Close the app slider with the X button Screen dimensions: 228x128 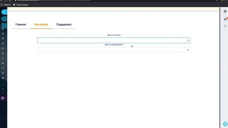4,12
